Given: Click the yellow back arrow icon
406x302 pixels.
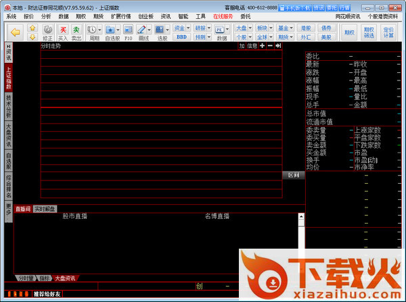Looking at the screenshot, I should 16,32.
